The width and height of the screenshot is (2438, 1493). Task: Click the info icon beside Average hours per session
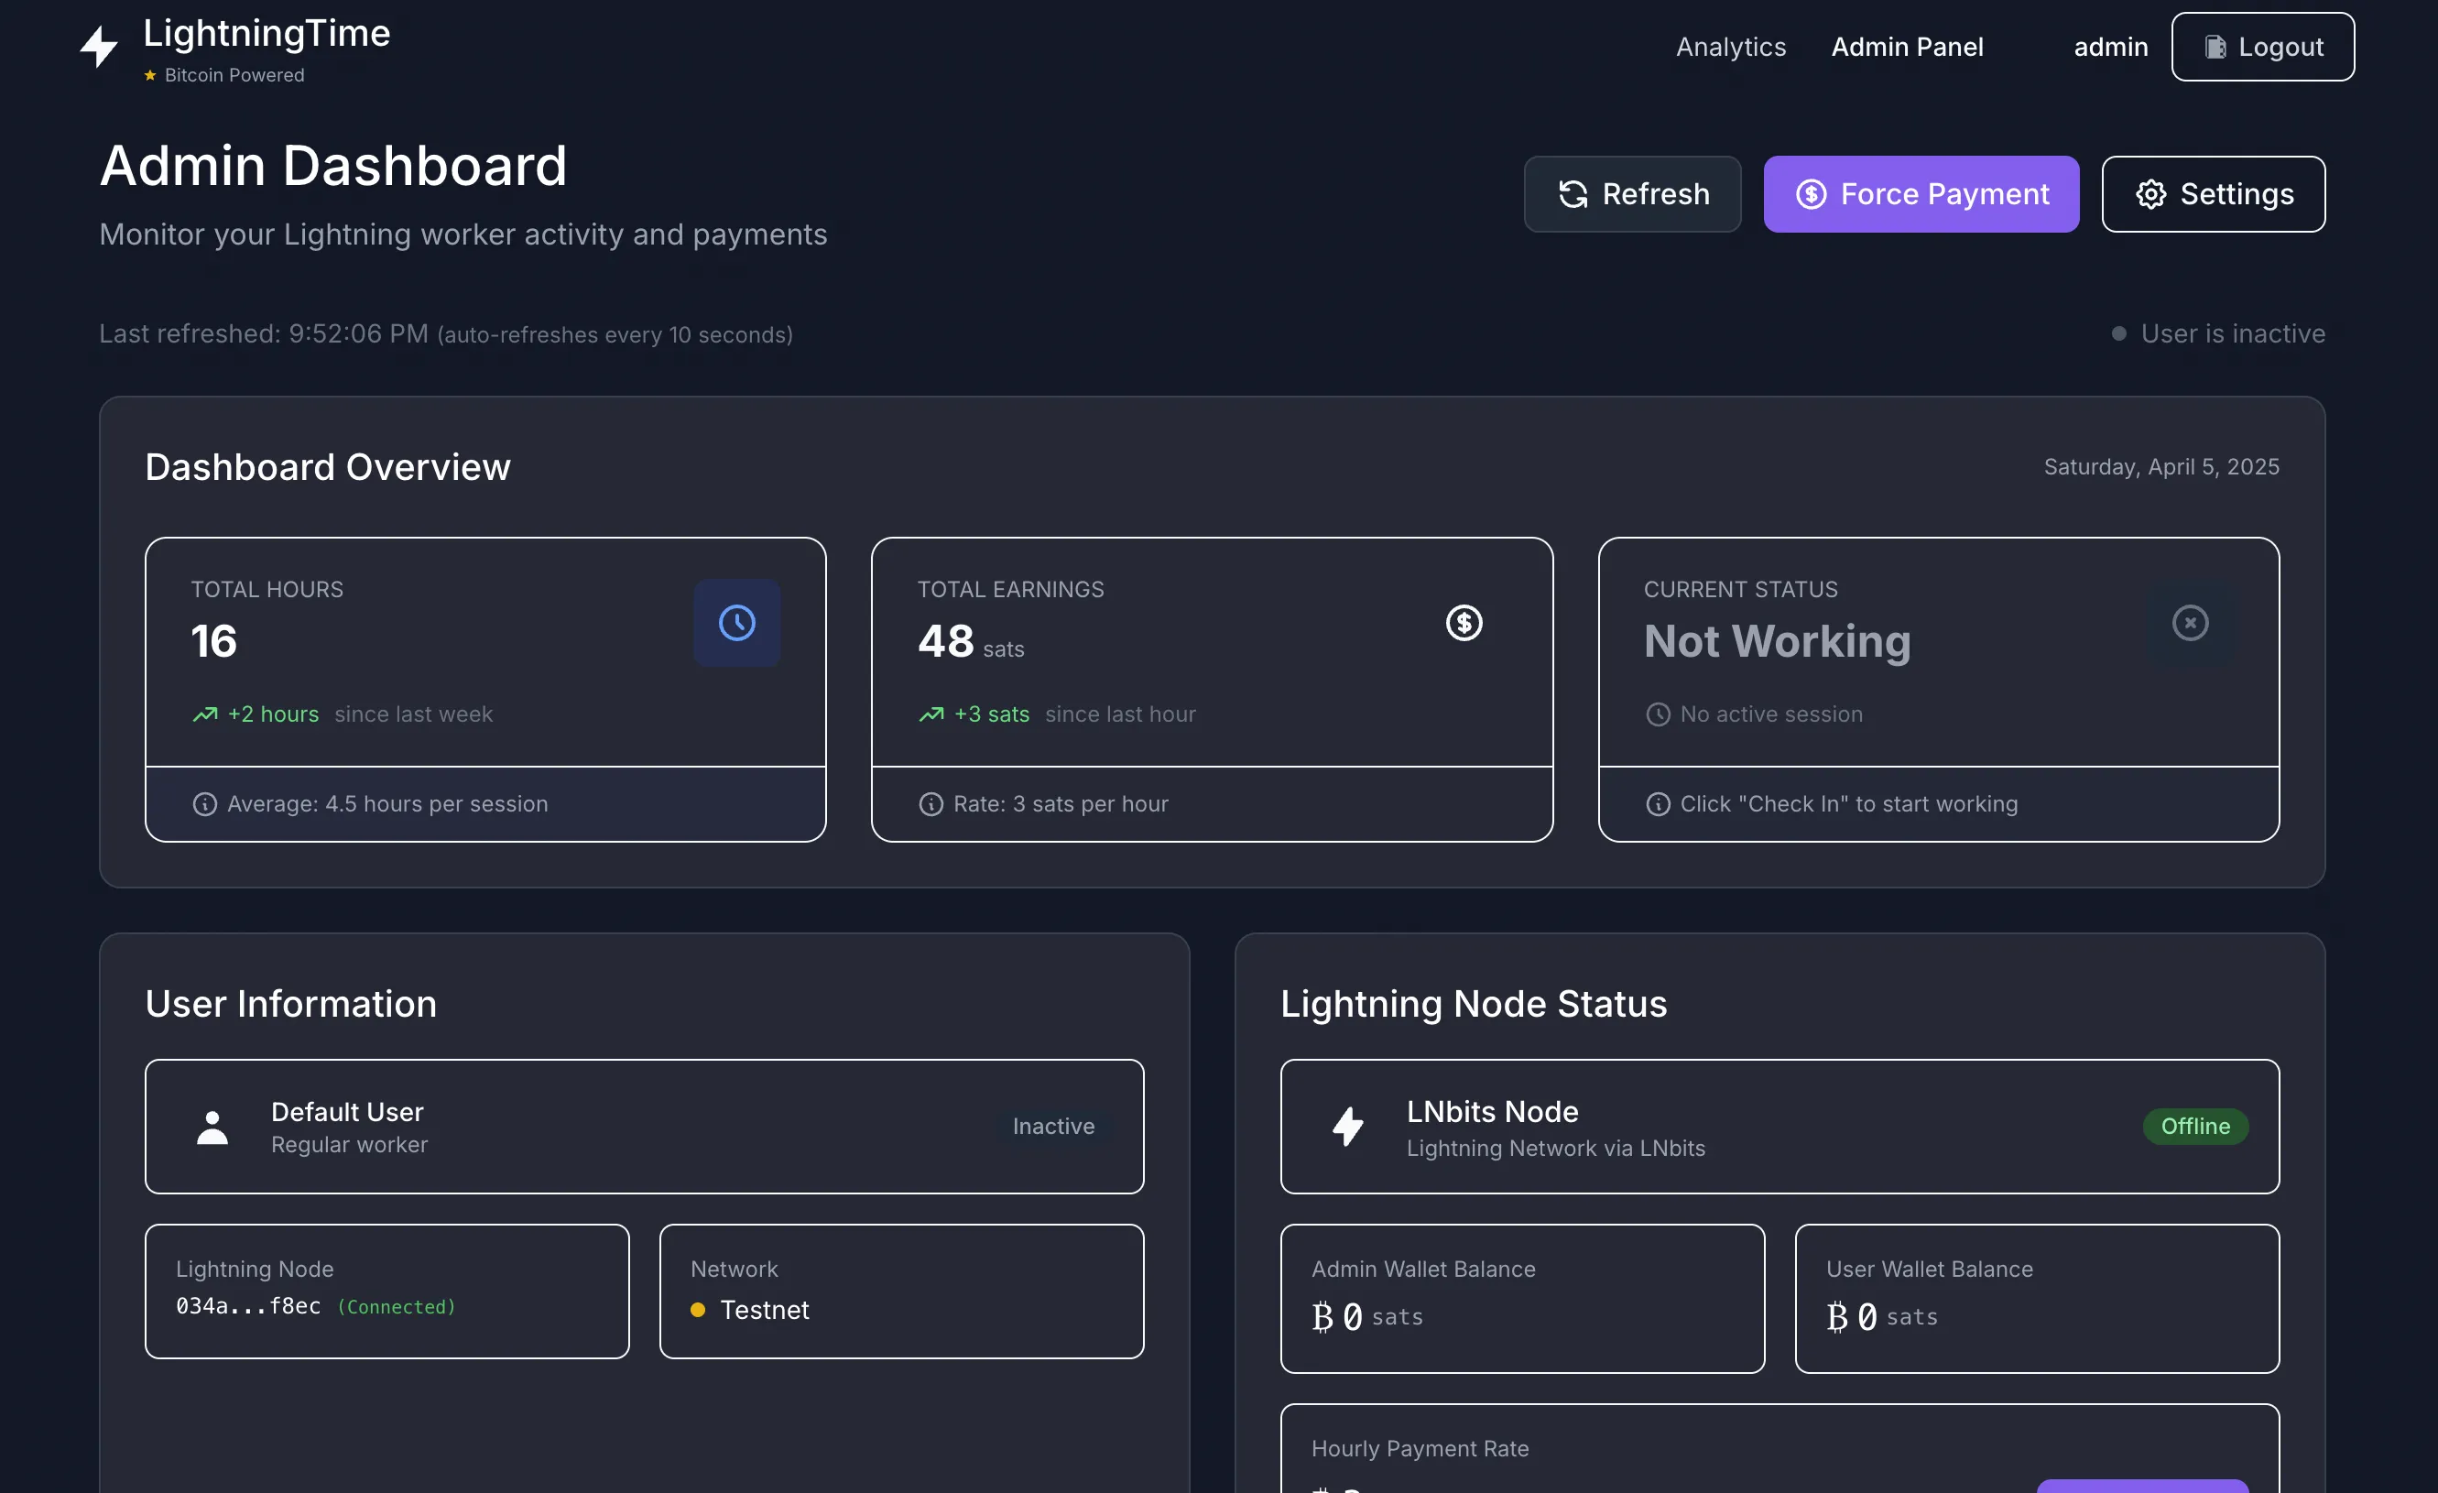tap(205, 804)
